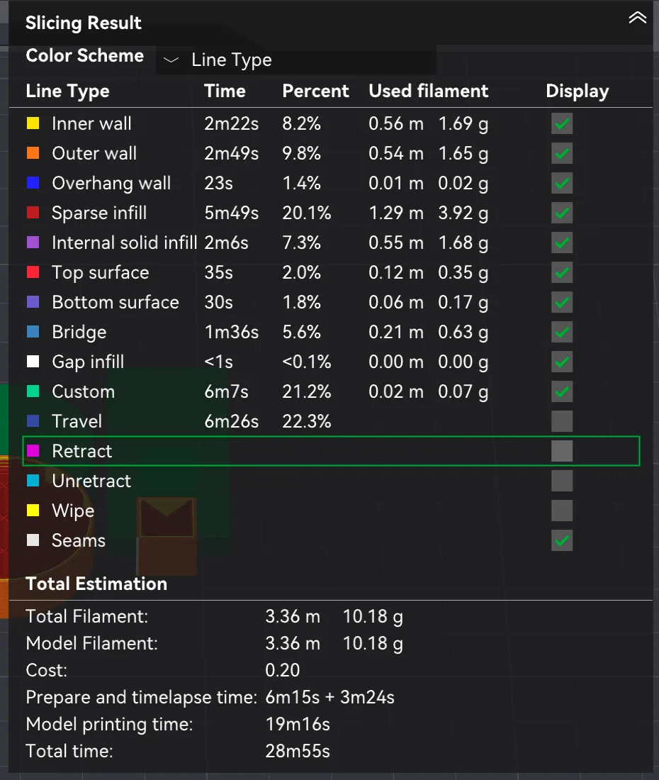Uncheck Outer wall display checkbox

tap(562, 153)
